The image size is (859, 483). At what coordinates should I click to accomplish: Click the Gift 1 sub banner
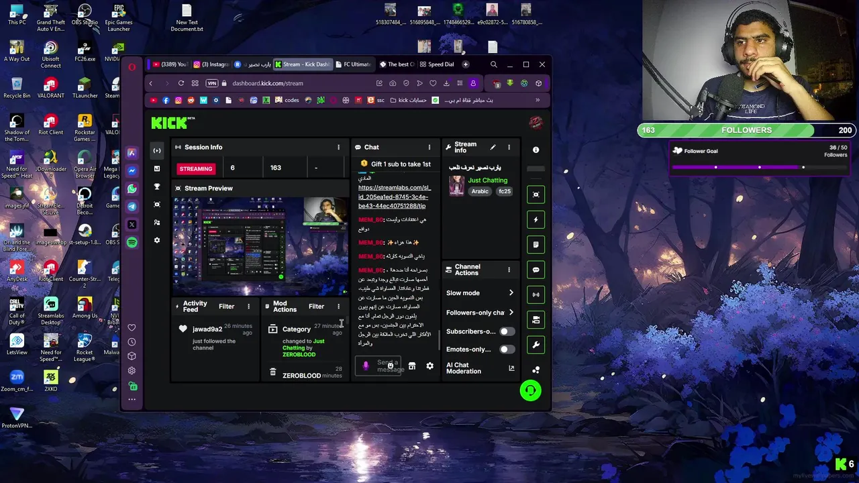395,164
